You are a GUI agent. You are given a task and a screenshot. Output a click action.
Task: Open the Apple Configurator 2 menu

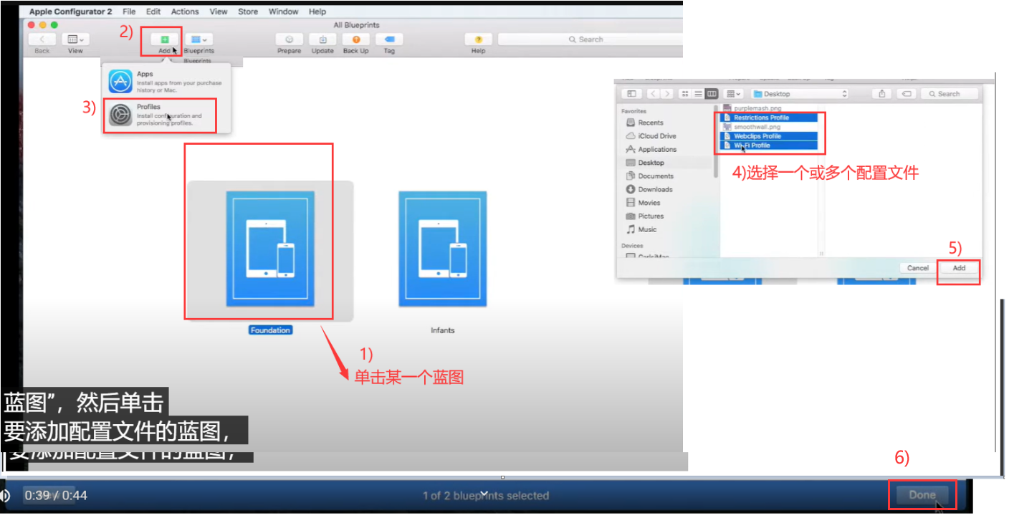click(72, 11)
